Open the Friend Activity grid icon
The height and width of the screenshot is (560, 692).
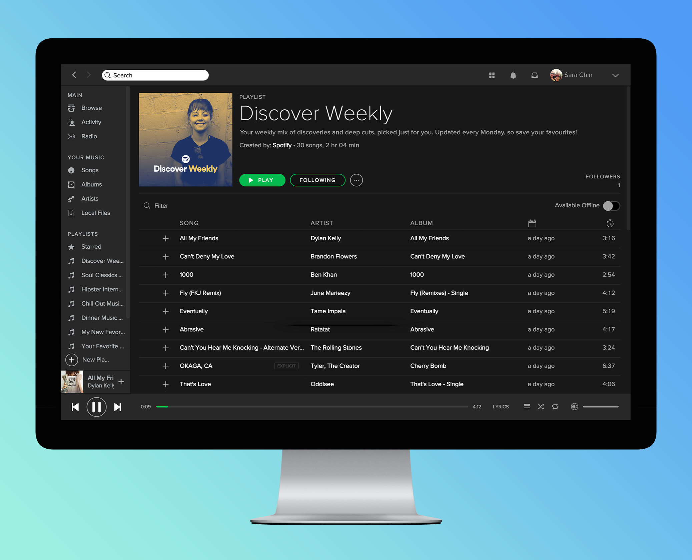(492, 75)
